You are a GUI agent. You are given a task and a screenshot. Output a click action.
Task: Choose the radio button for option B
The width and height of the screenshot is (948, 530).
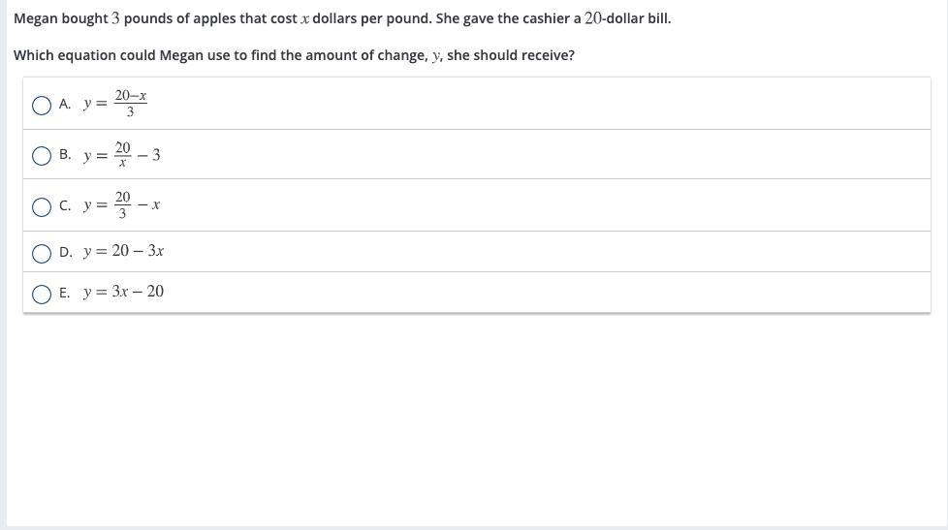tap(41, 156)
